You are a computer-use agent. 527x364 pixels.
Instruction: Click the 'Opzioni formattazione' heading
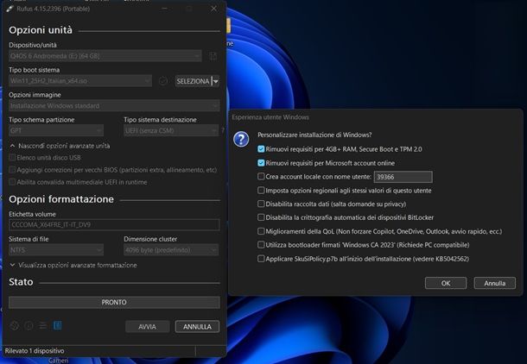pyautogui.click(x=61, y=199)
